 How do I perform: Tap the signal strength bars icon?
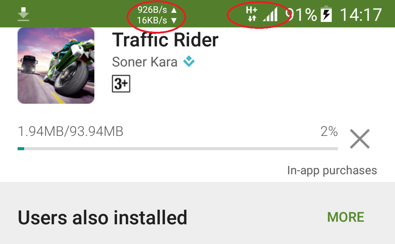270,14
